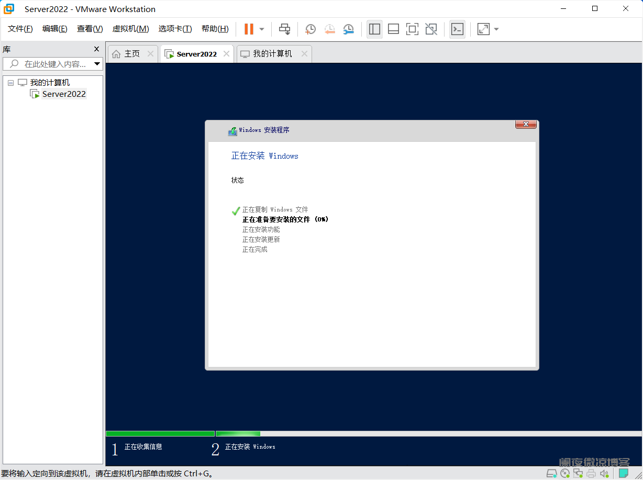Screen dimensions: 643x480
Task: Open the stretch guest display dropdown
Action: coord(495,29)
